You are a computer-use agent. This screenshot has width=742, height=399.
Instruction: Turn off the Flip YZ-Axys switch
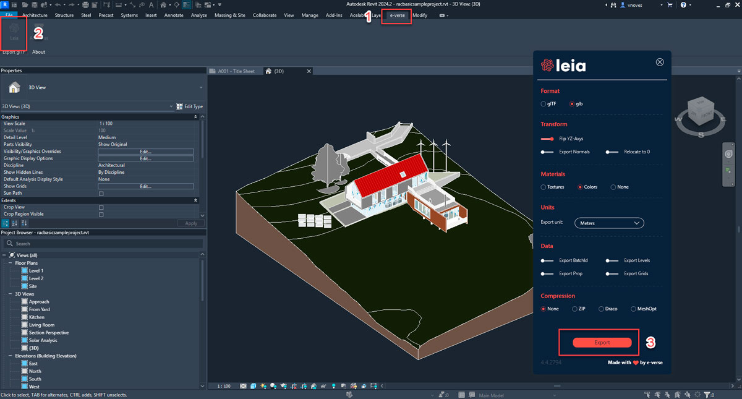click(x=547, y=138)
